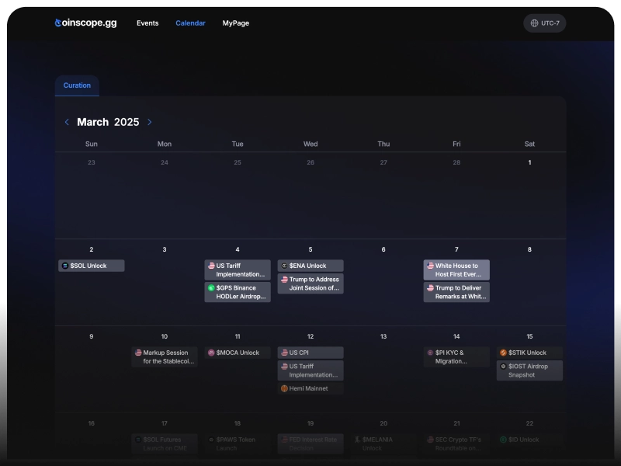Open the $SOL Unlock event

[x=92, y=266]
